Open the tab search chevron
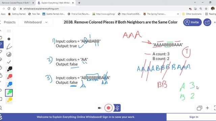 [195, 2]
